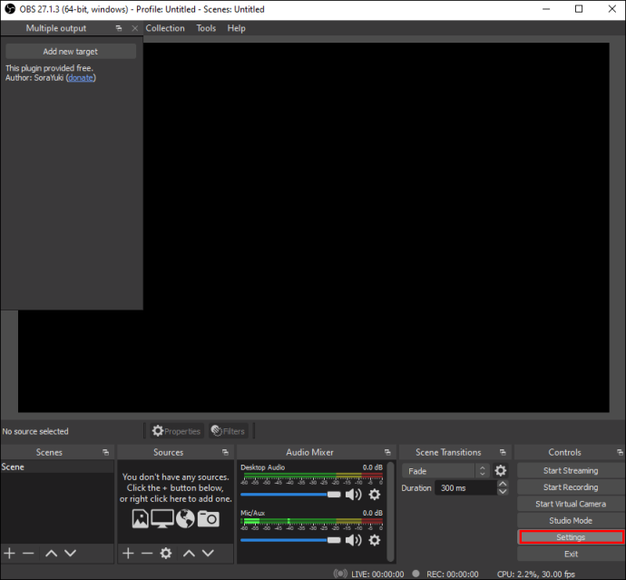The image size is (626, 580).
Task: Move the scene down with arrow icon
Action: 70,554
